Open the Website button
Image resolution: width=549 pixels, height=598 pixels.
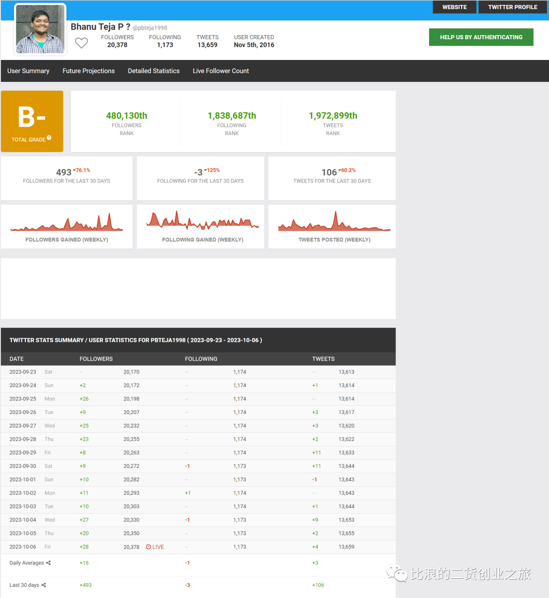click(x=454, y=7)
